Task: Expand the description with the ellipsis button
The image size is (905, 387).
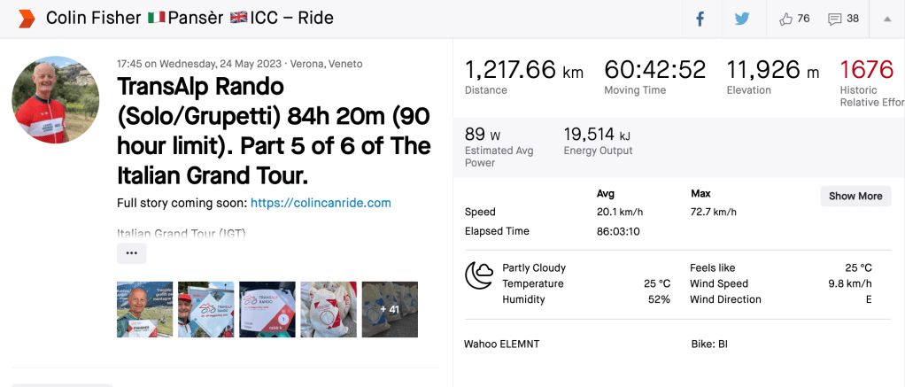Action: coord(131,253)
